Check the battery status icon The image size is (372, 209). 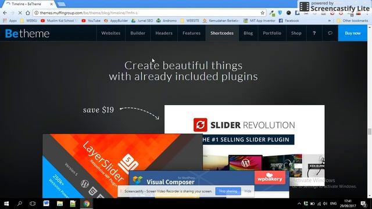pyautogui.click(x=312, y=204)
